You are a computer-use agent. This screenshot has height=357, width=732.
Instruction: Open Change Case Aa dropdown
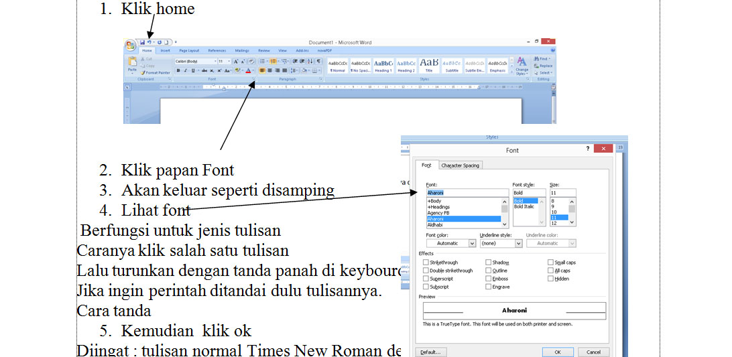coord(228,70)
